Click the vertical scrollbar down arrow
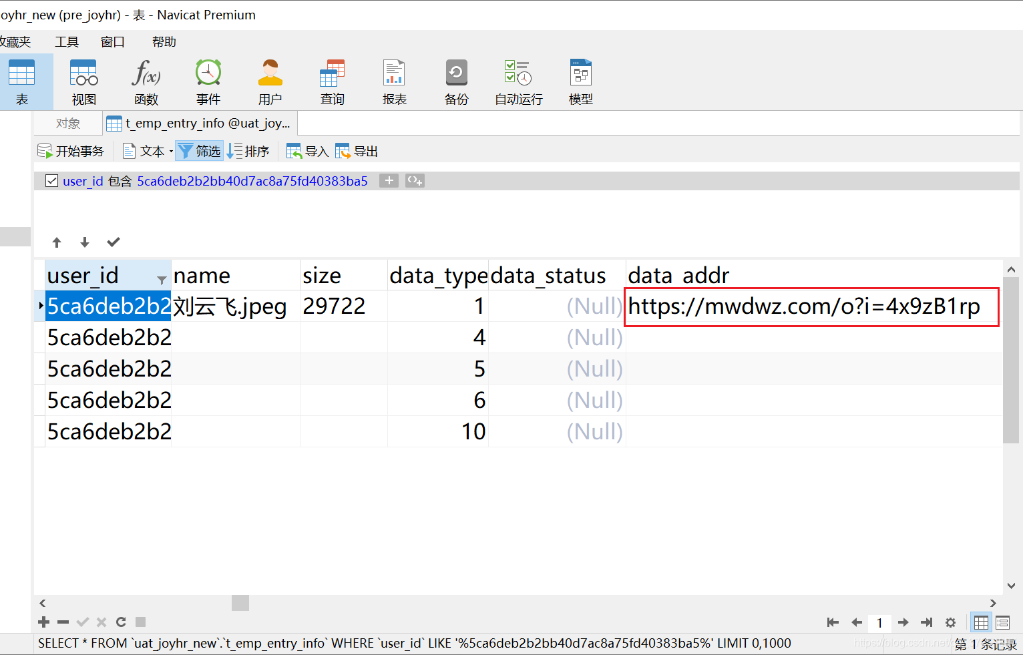 [x=1011, y=586]
